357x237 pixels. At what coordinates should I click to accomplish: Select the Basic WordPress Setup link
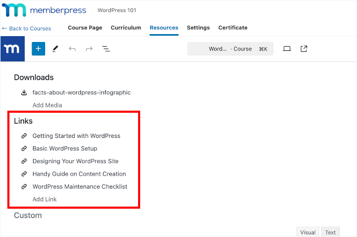pos(65,148)
